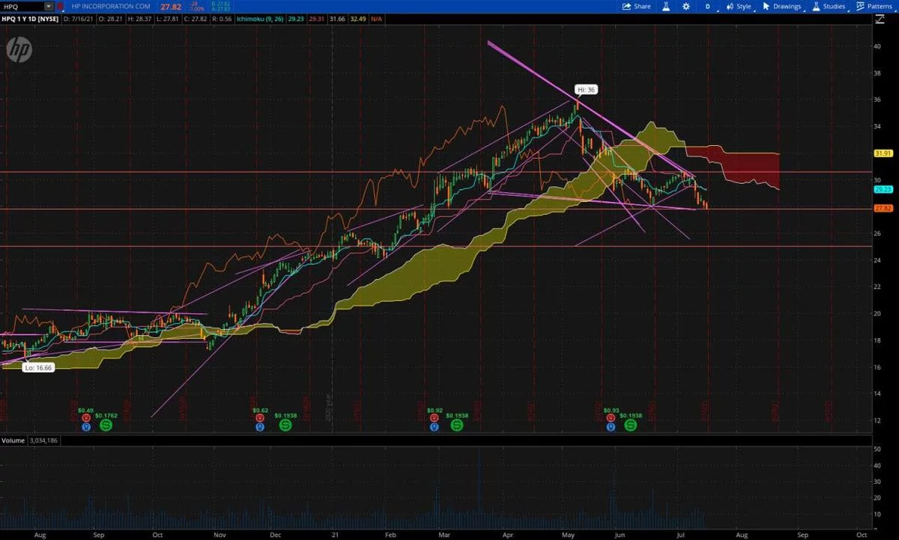Open the flask quick study icon
This screenshot has width=899, height=540.
[x=665, y=6]
